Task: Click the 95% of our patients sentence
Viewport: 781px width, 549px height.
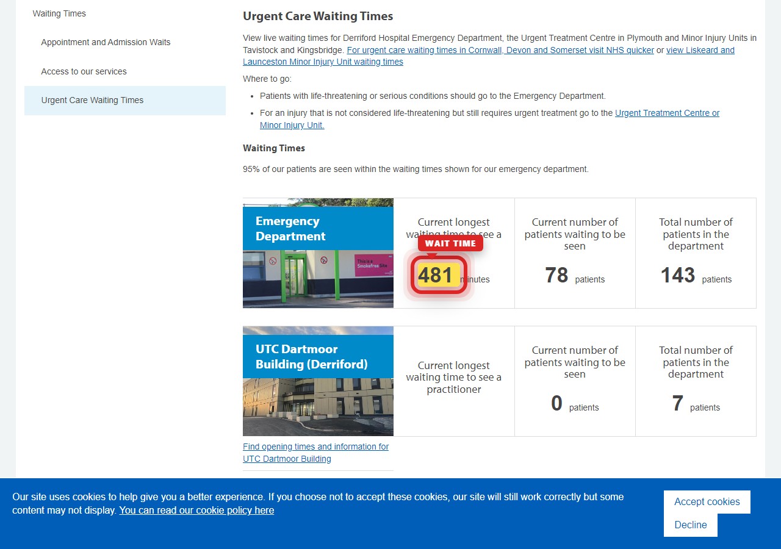Action: [416, 169]
